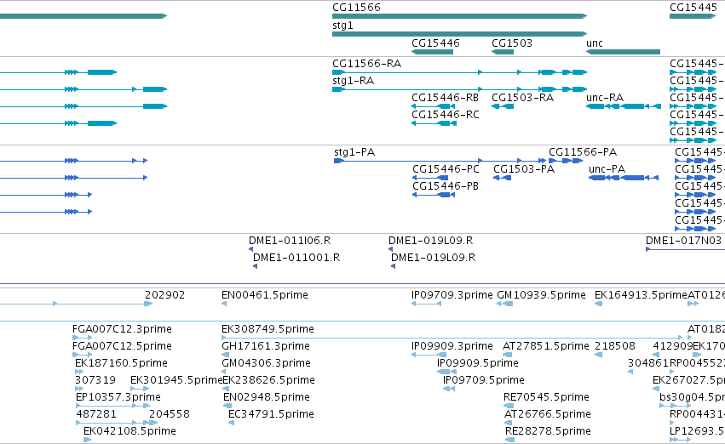The height and width of the screenshot is (444, 725).
Task: Select the LP12693 EST feature
Action: click(x=680, y=441)
